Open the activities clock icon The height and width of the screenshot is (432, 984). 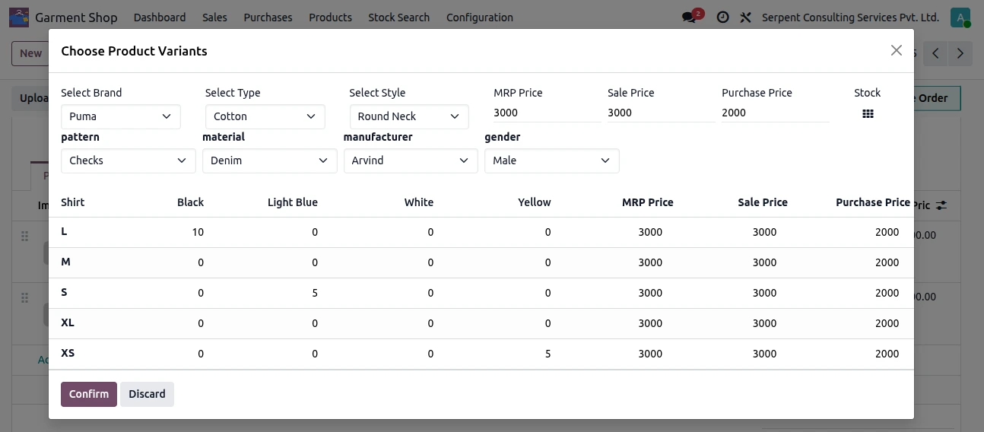pos(723,17)
